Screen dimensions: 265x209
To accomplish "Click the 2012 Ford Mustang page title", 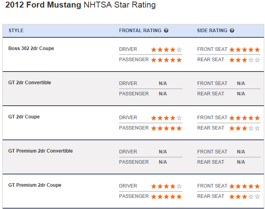I will [x=81, y=5].
